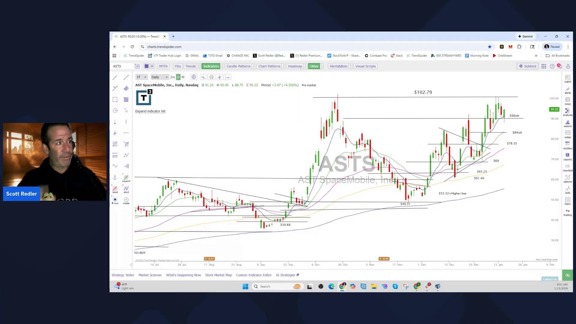Open the Gemini button in Chrome
576x324 pixels.
tap(526, 36)
